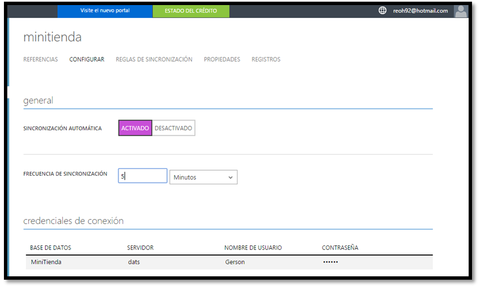The image size is (481, 287).
Task: Open ESTADO DEL CRÉDITO button
Action: click(191, 11)
